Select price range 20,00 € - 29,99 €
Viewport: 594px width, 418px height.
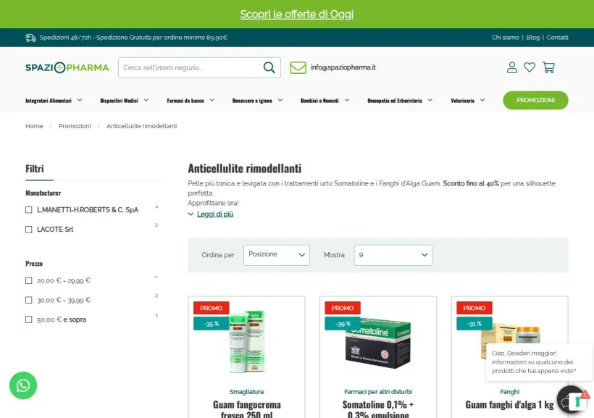(x=29, y=280)
